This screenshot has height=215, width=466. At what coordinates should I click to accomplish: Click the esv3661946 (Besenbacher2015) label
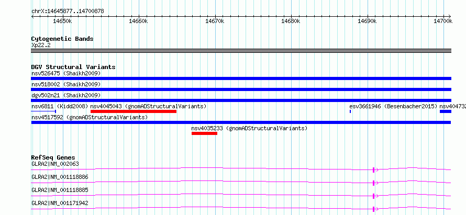click(394, 106)
